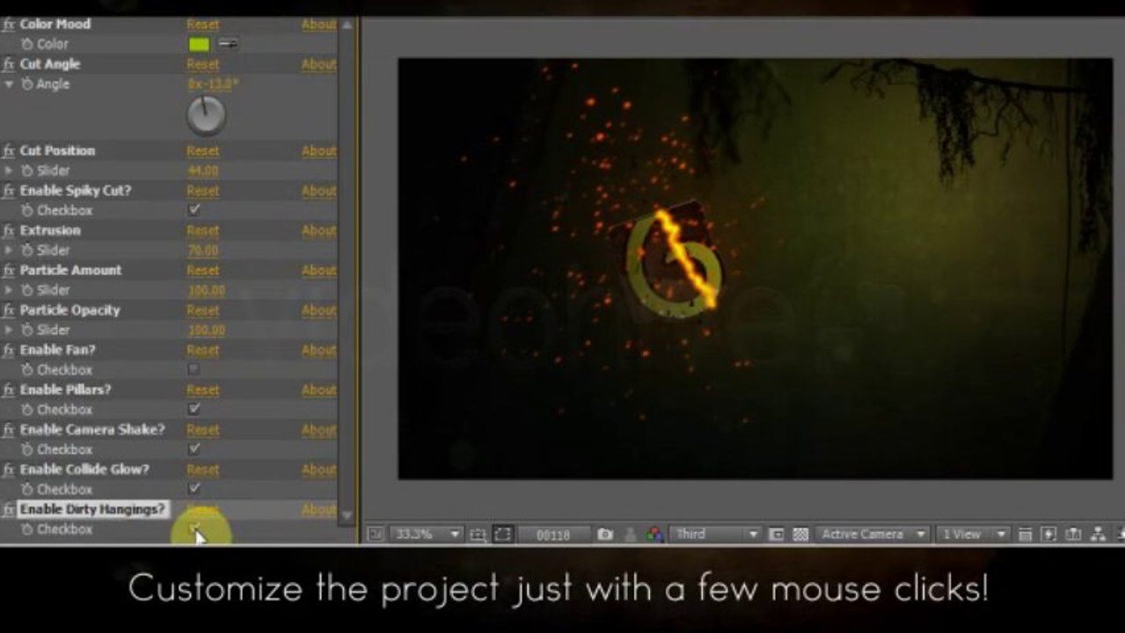Click the stopwatch icon beside Angle

(x=27, y=84)
